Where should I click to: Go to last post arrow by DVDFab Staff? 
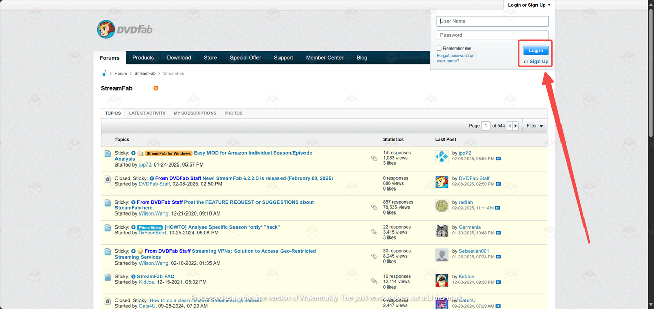(x=498, y=184)
